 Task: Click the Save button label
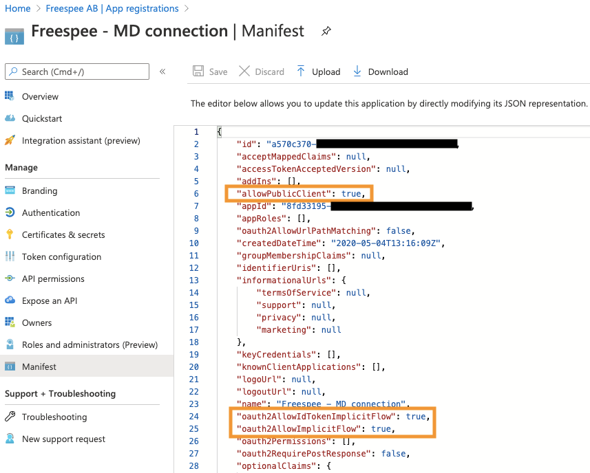218,71
